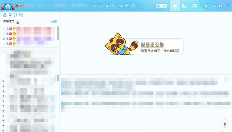Open search with the magnifier icon
This screenshot has height=132, width=232.
pos(21,14)
